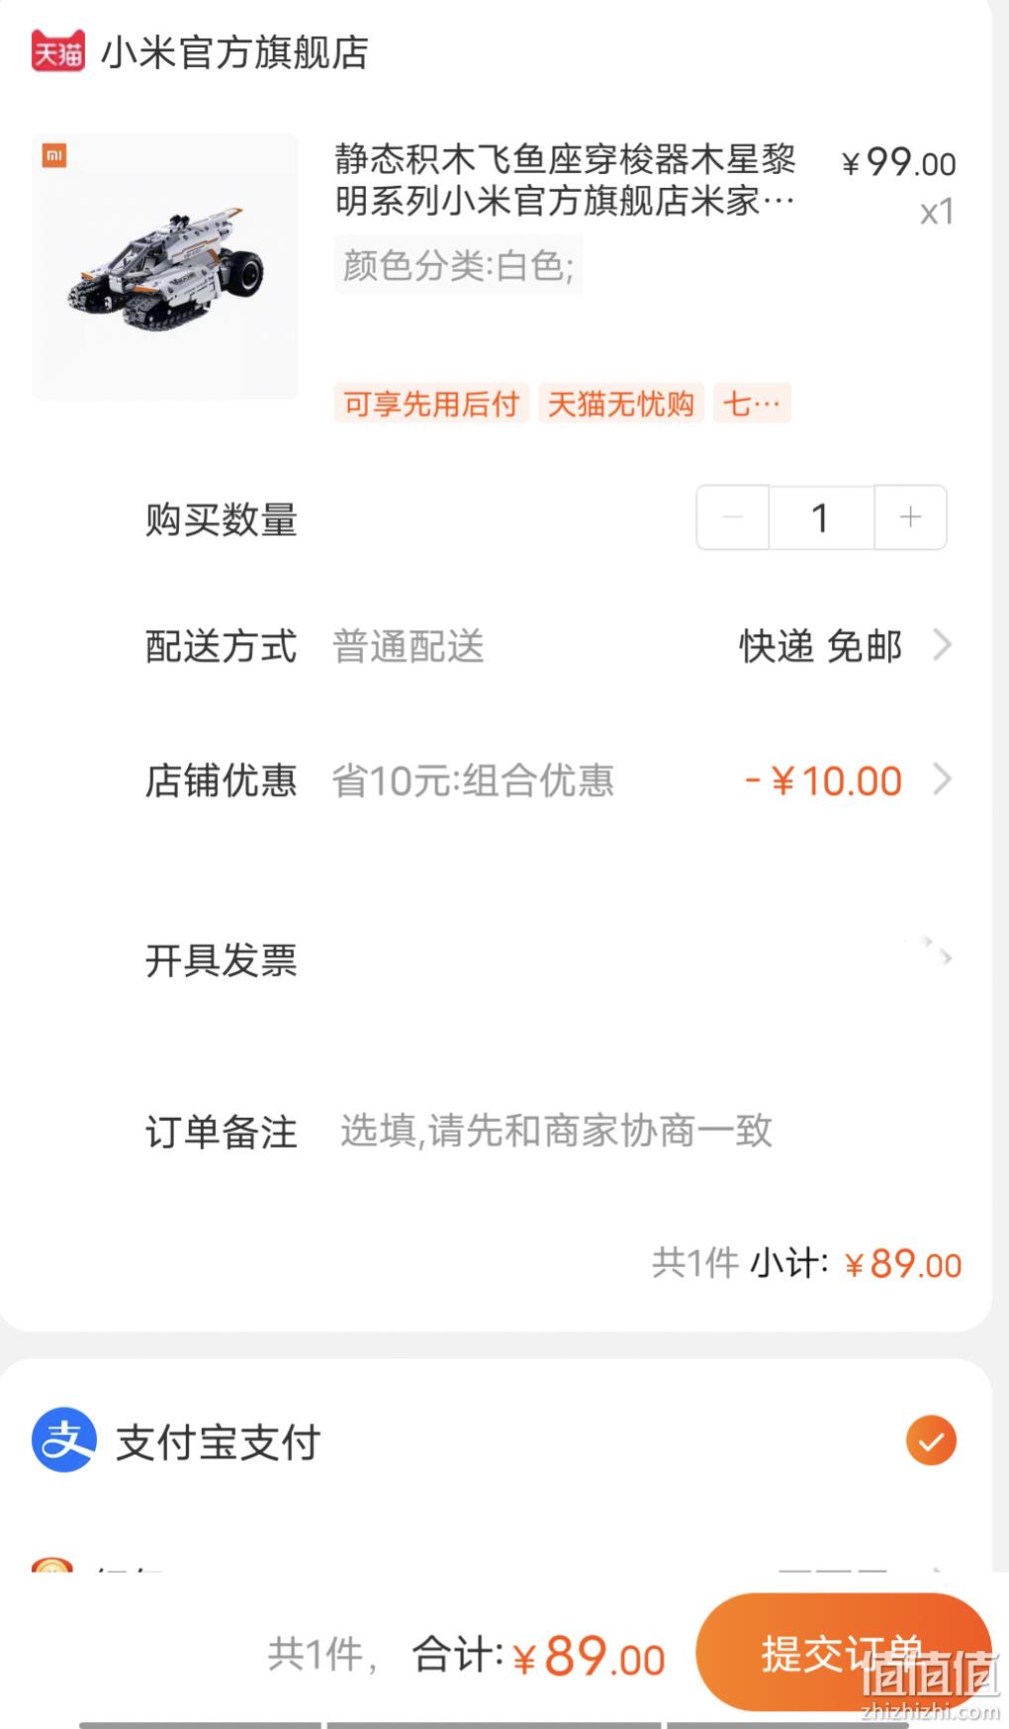Tap the Alipay payment icon
Viewport: 1009px width, 1729px height.
pos(64,1440)
